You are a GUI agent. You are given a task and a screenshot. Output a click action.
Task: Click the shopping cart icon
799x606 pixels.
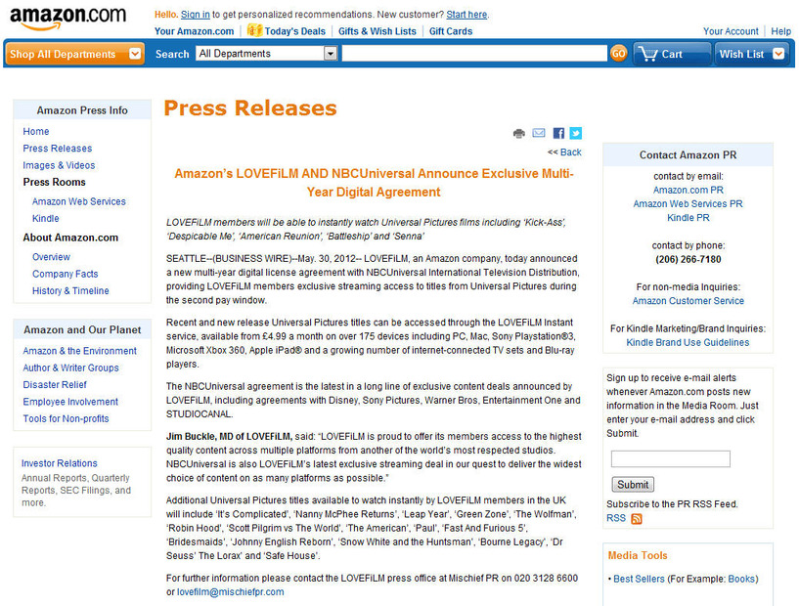click(648, 54)
